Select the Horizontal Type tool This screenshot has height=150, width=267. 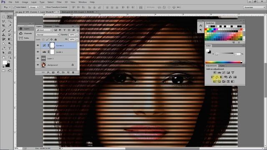pos(10,48)
